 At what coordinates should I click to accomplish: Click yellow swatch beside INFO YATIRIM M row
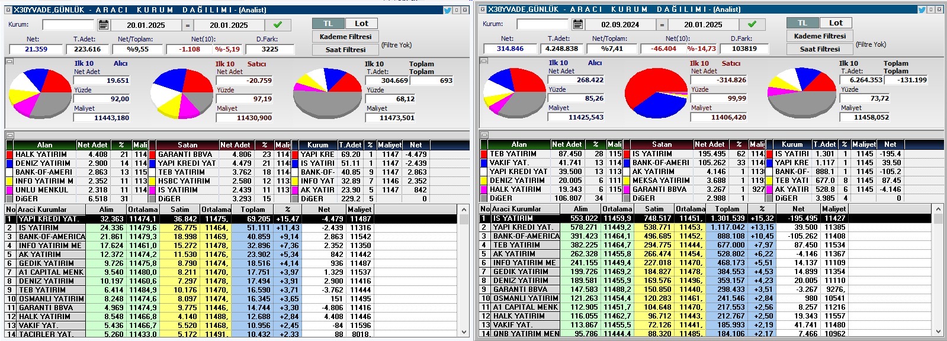(9, 181)
